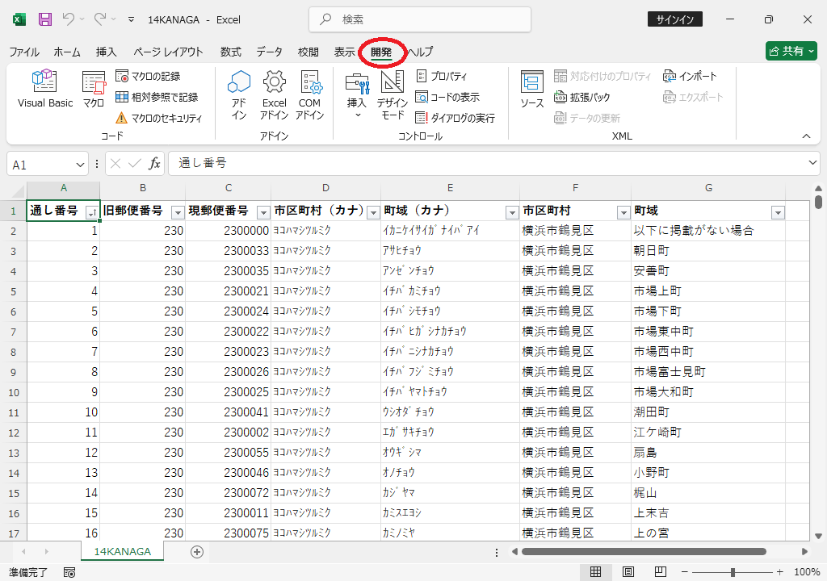The width and height of the screenshot is (827, 581).
Task: Open the Excel アドイン dialog
Action: (x=275, y=95)
